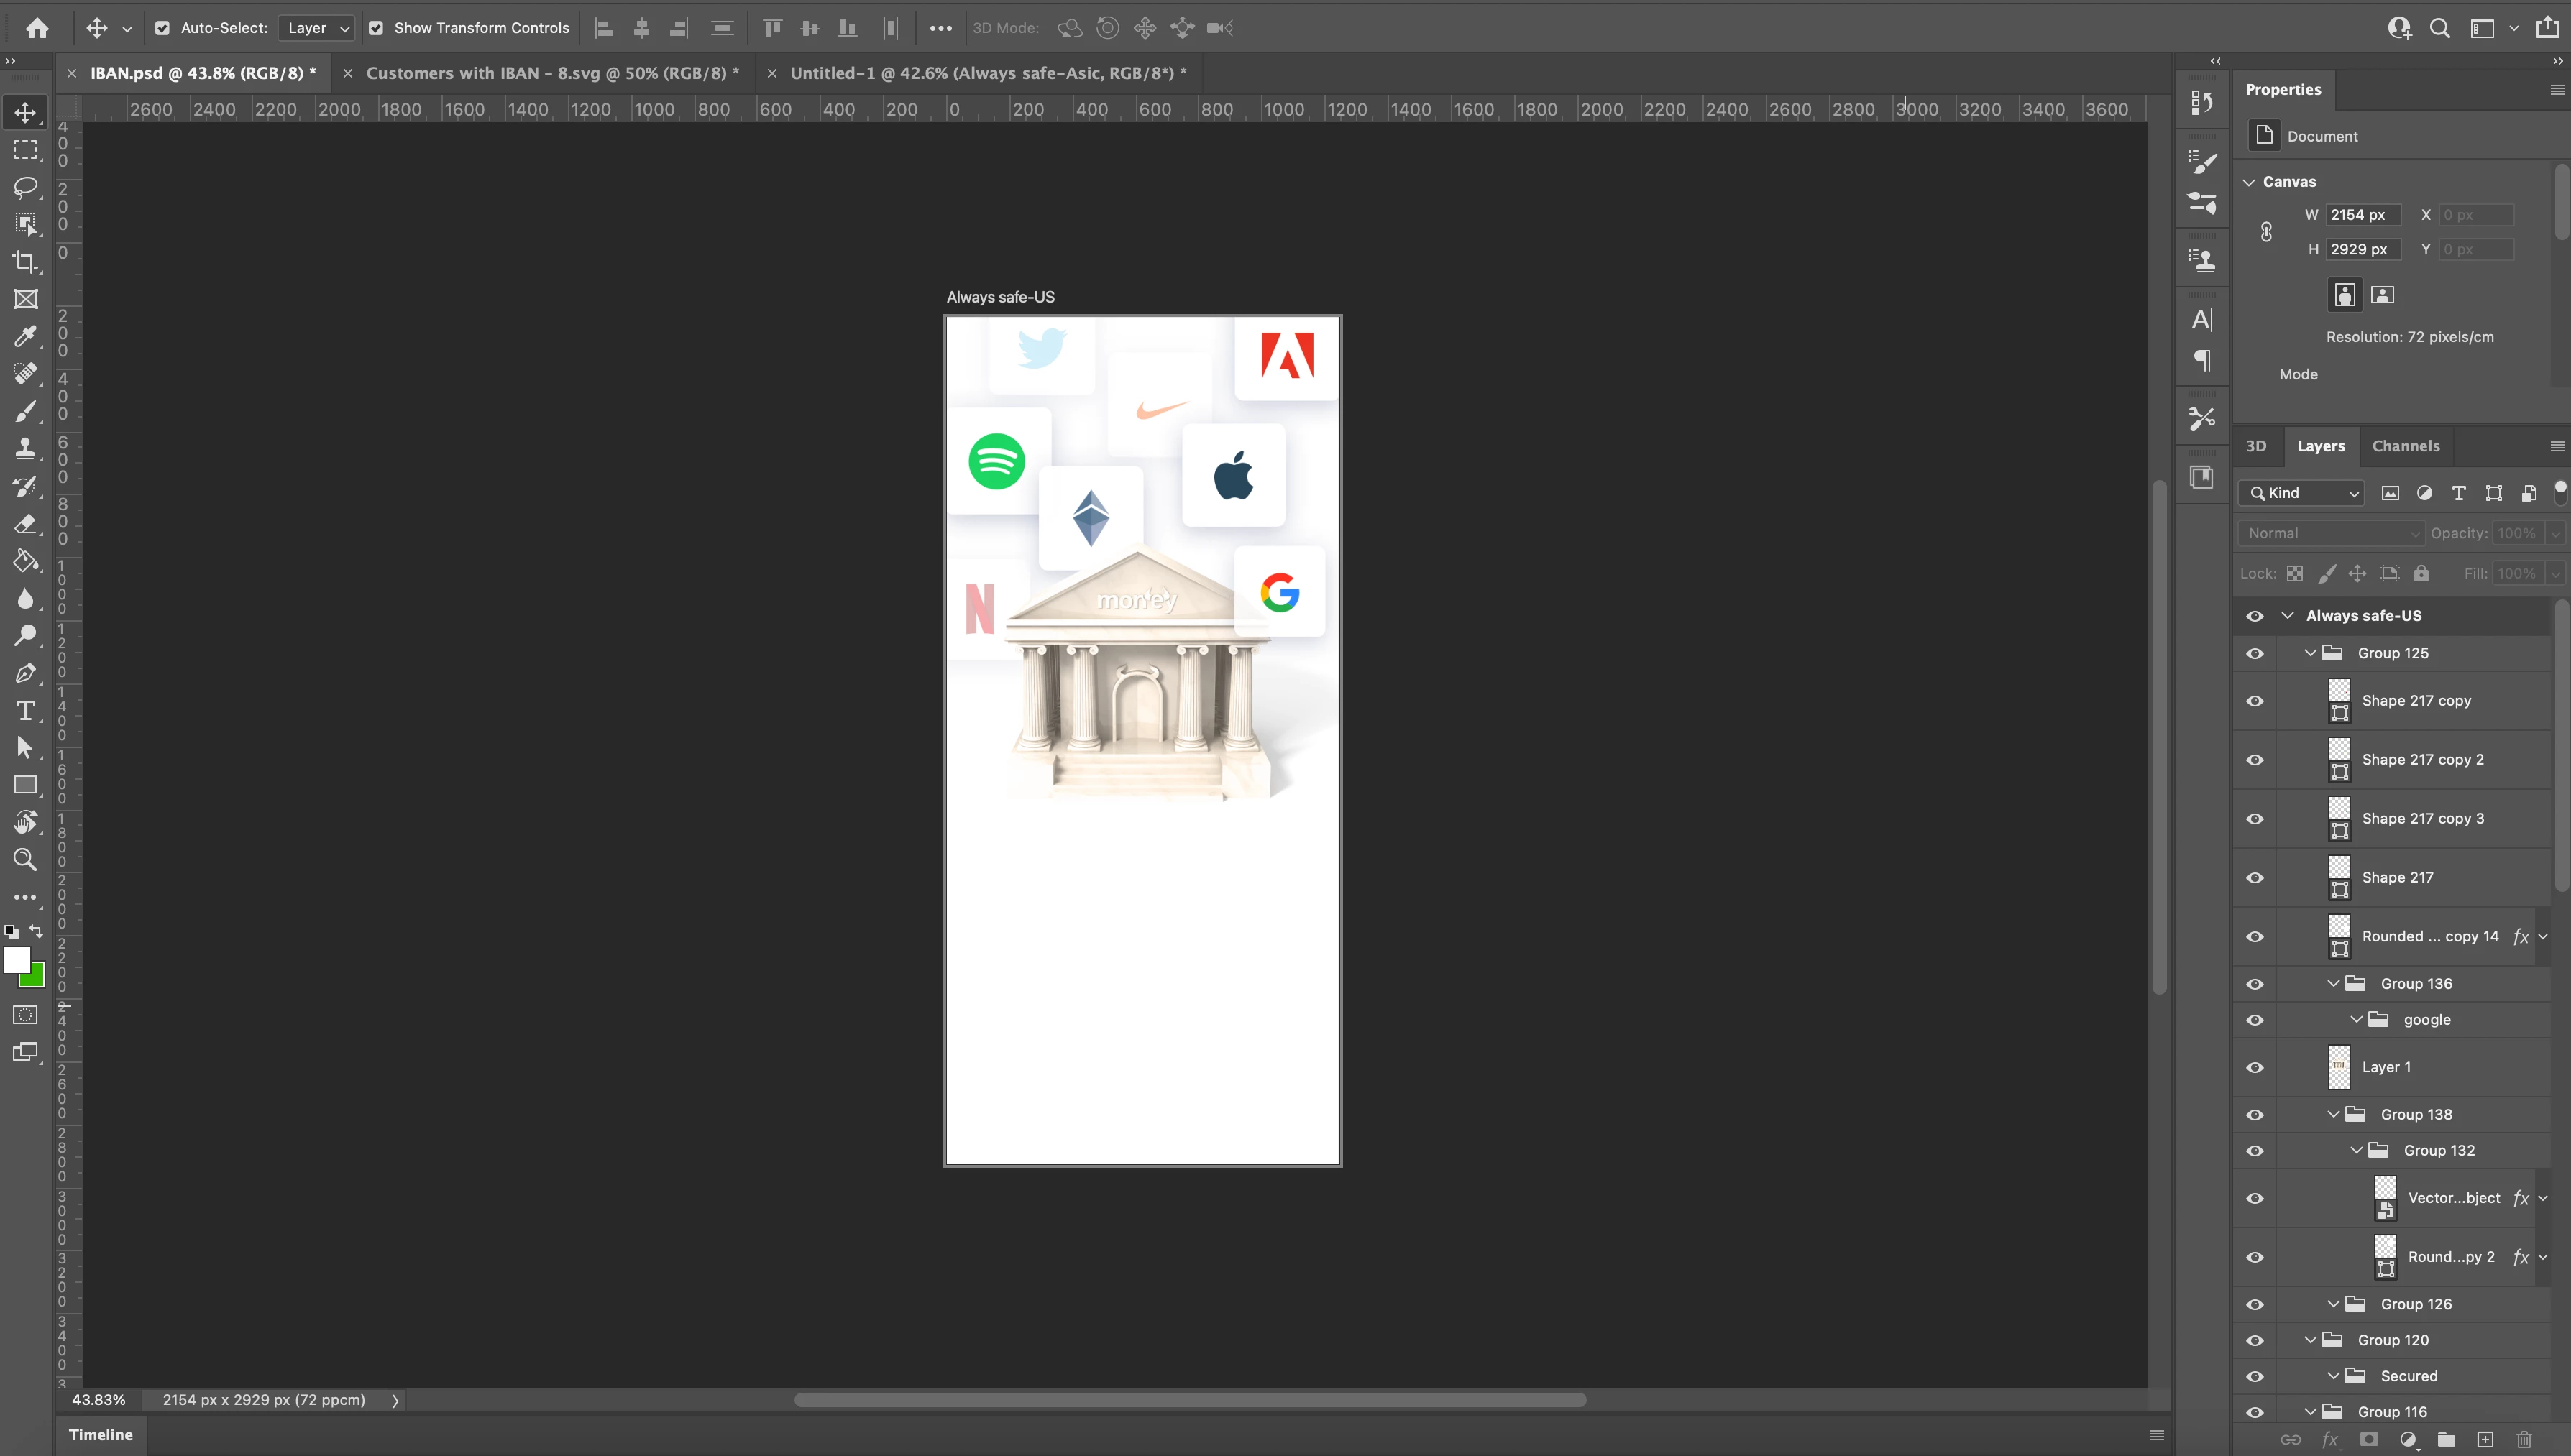This screenshot has width=2571, height=1456.
Task: Select the Clone Stamp tool
Action: [25, 449]
